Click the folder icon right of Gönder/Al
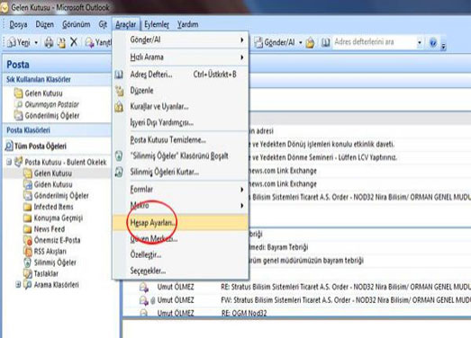Viewport: 471px width, 338px height. tap(310, 42)
